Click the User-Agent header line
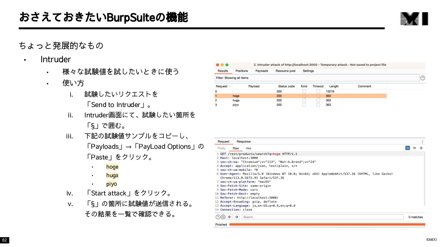Screen dimensions: 440x247 306,176
